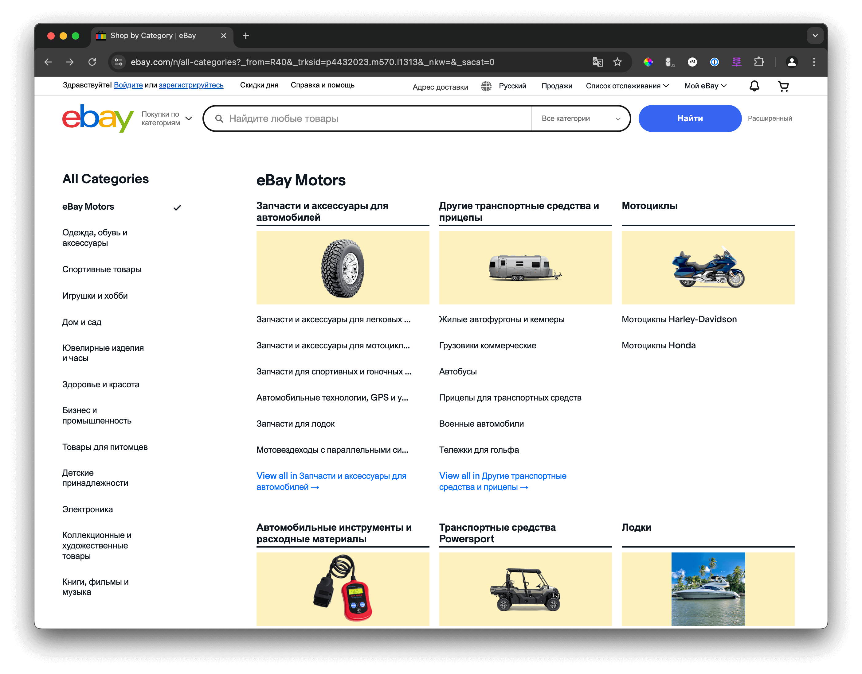Expand Список отслеживания menu

(x=627, y=86)
